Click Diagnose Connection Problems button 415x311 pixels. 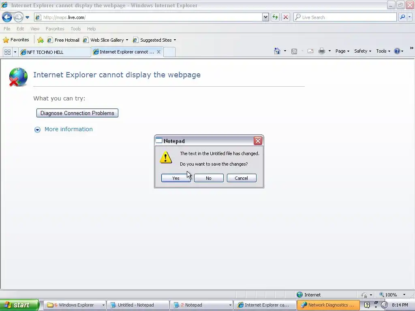pos(77,113)
